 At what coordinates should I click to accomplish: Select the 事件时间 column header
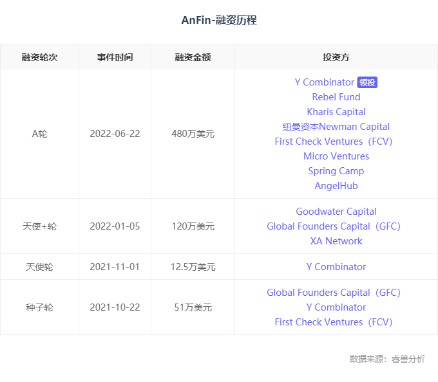(115, 57)
